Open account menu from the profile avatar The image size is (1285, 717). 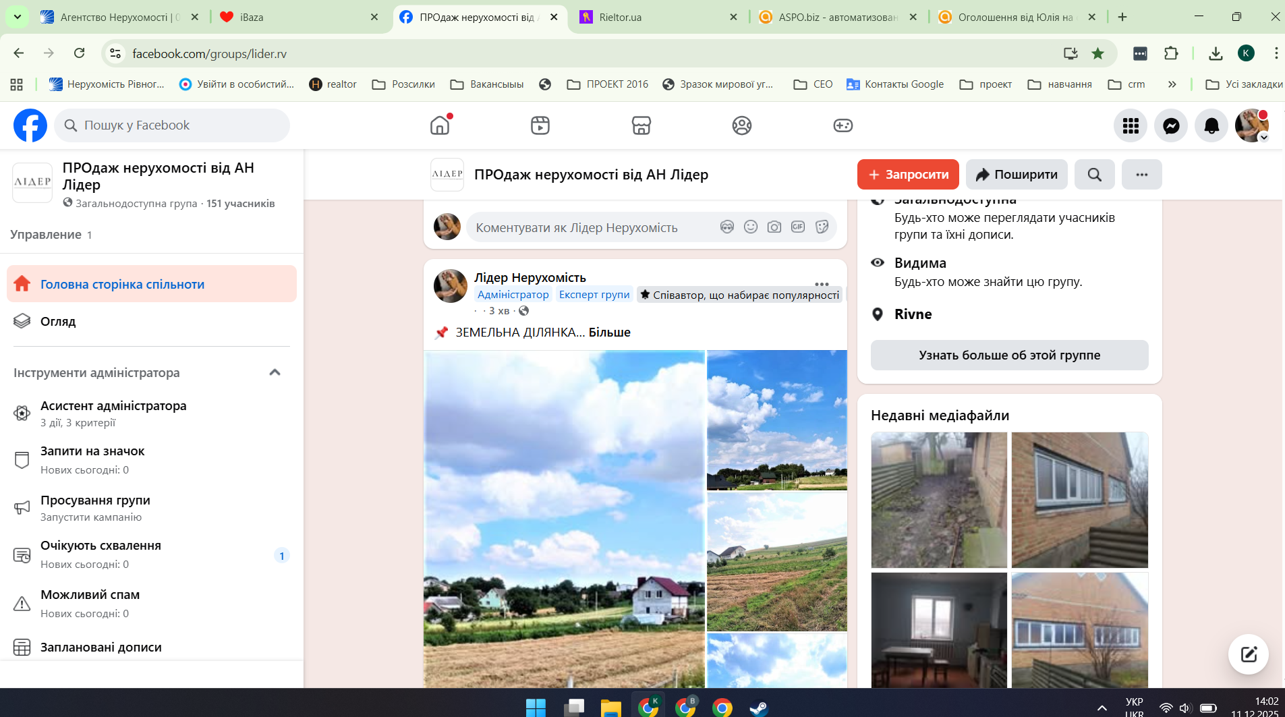[1251, 125]
